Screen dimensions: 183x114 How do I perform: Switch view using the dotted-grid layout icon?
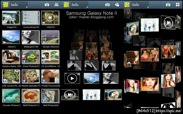coord(56,5)
